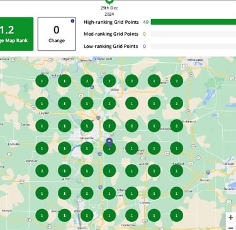Screen dimensions: 236x230
Task: Open the grid point beneath the blue pin
Action: (110, 148)
